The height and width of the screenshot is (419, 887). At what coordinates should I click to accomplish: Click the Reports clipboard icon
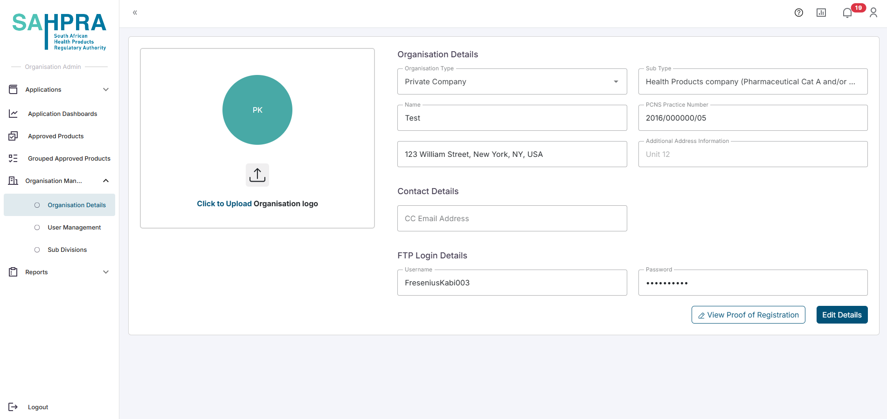(13, 272)
